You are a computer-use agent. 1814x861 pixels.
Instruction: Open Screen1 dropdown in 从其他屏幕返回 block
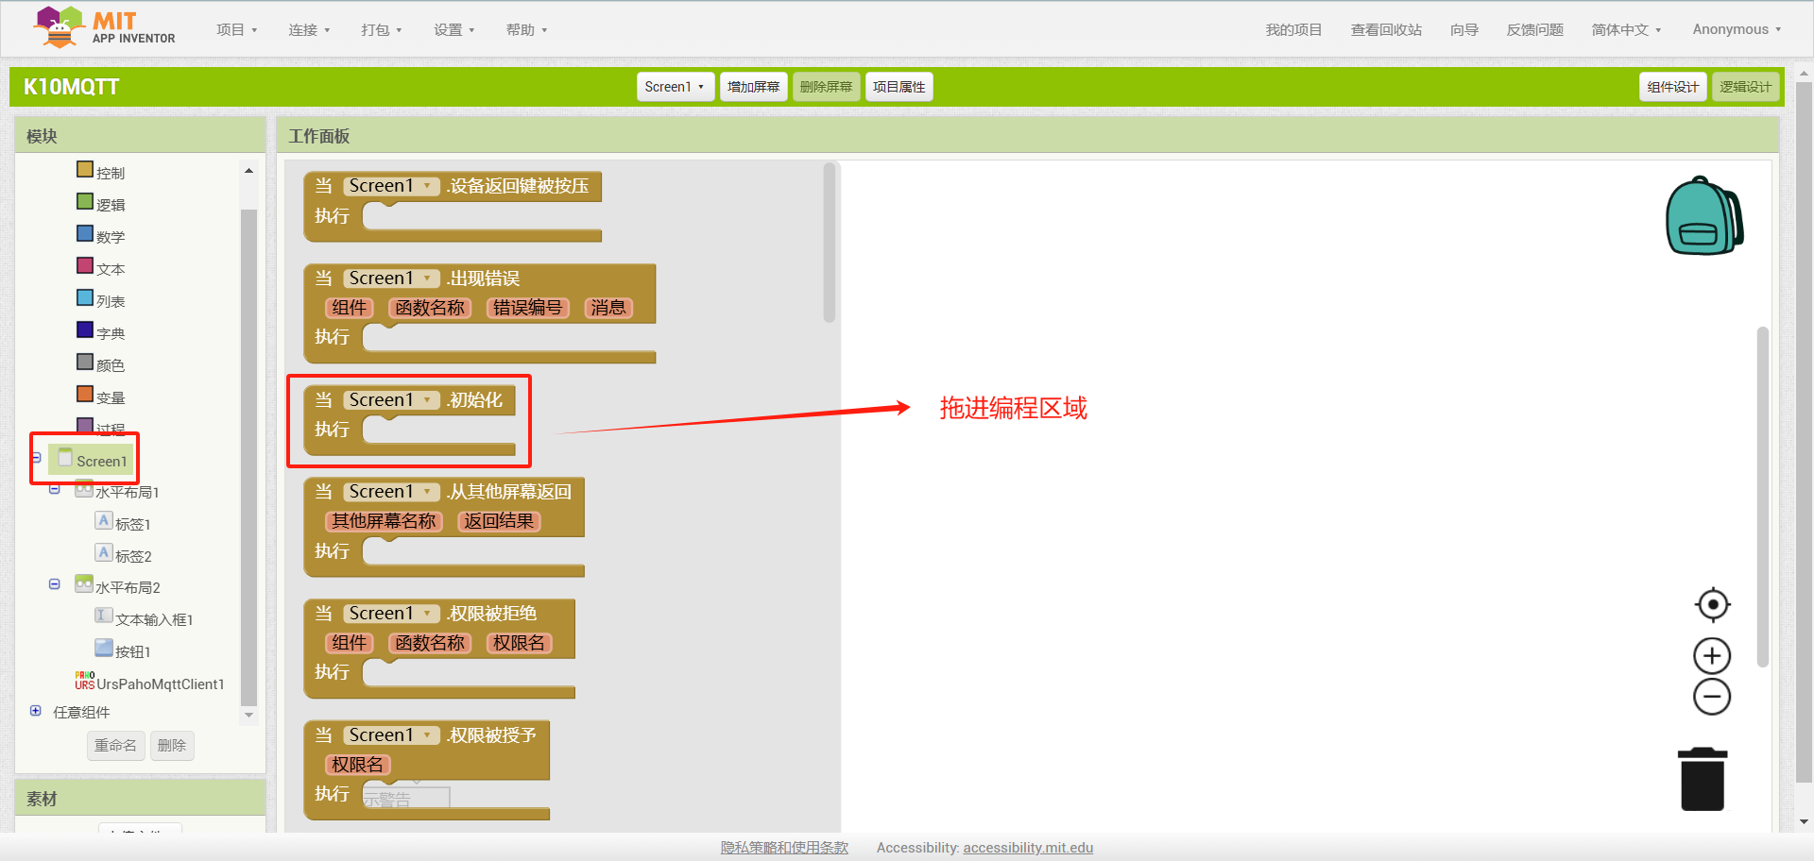[392, 492]
